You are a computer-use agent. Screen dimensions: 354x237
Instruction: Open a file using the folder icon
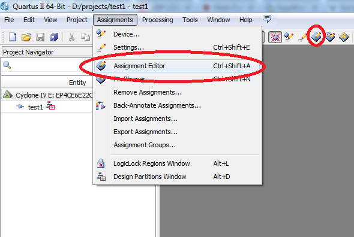26,37
